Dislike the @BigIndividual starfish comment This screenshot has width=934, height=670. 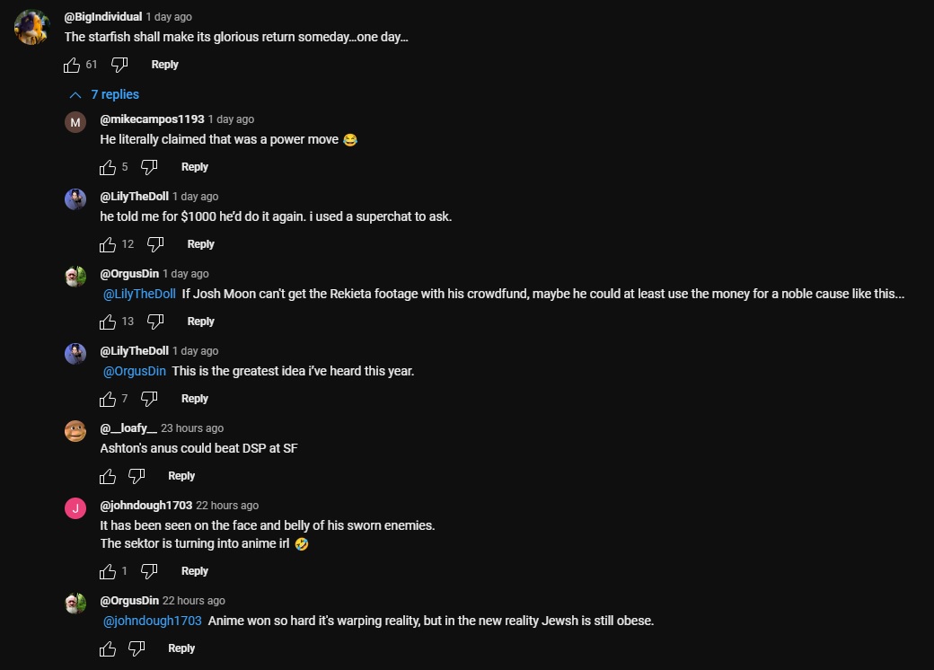click(119, 65)
